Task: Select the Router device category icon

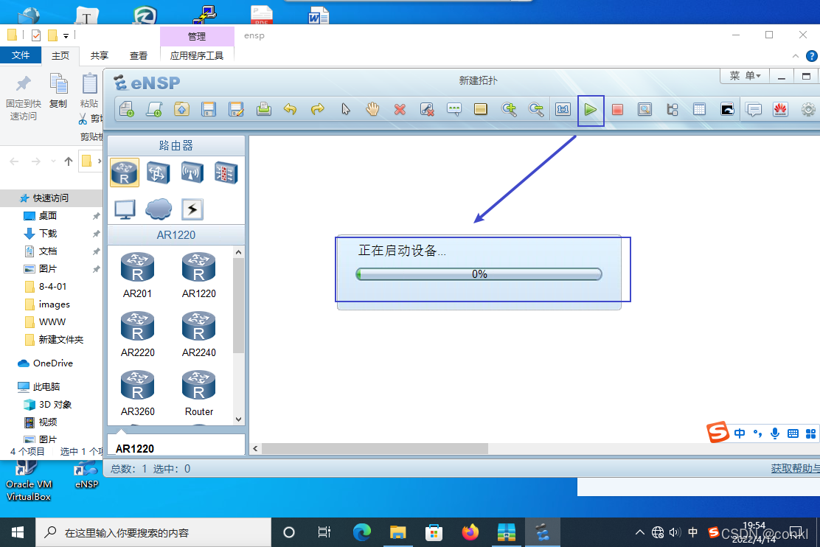Action: pos(125,173)
